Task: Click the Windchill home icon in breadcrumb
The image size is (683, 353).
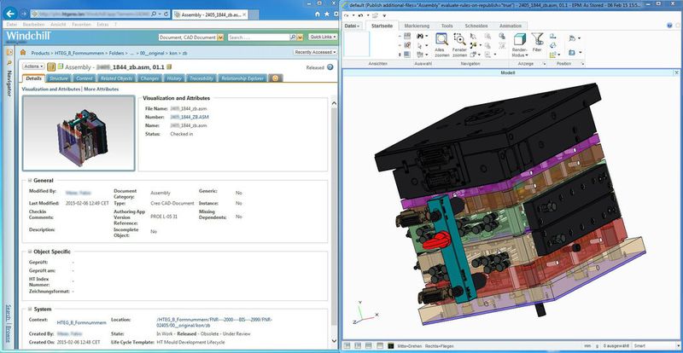Action: point(25,53)
